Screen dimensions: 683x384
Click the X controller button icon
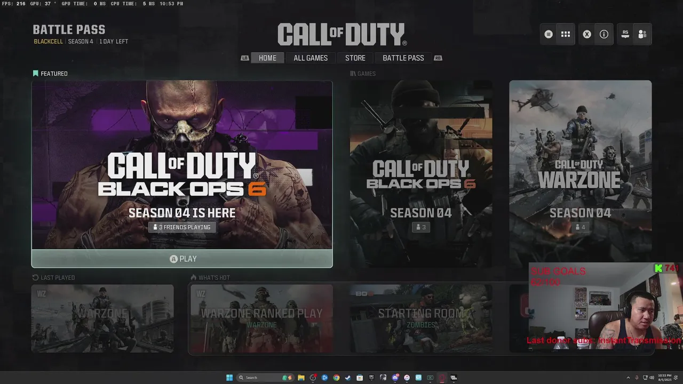click(587, 34)
